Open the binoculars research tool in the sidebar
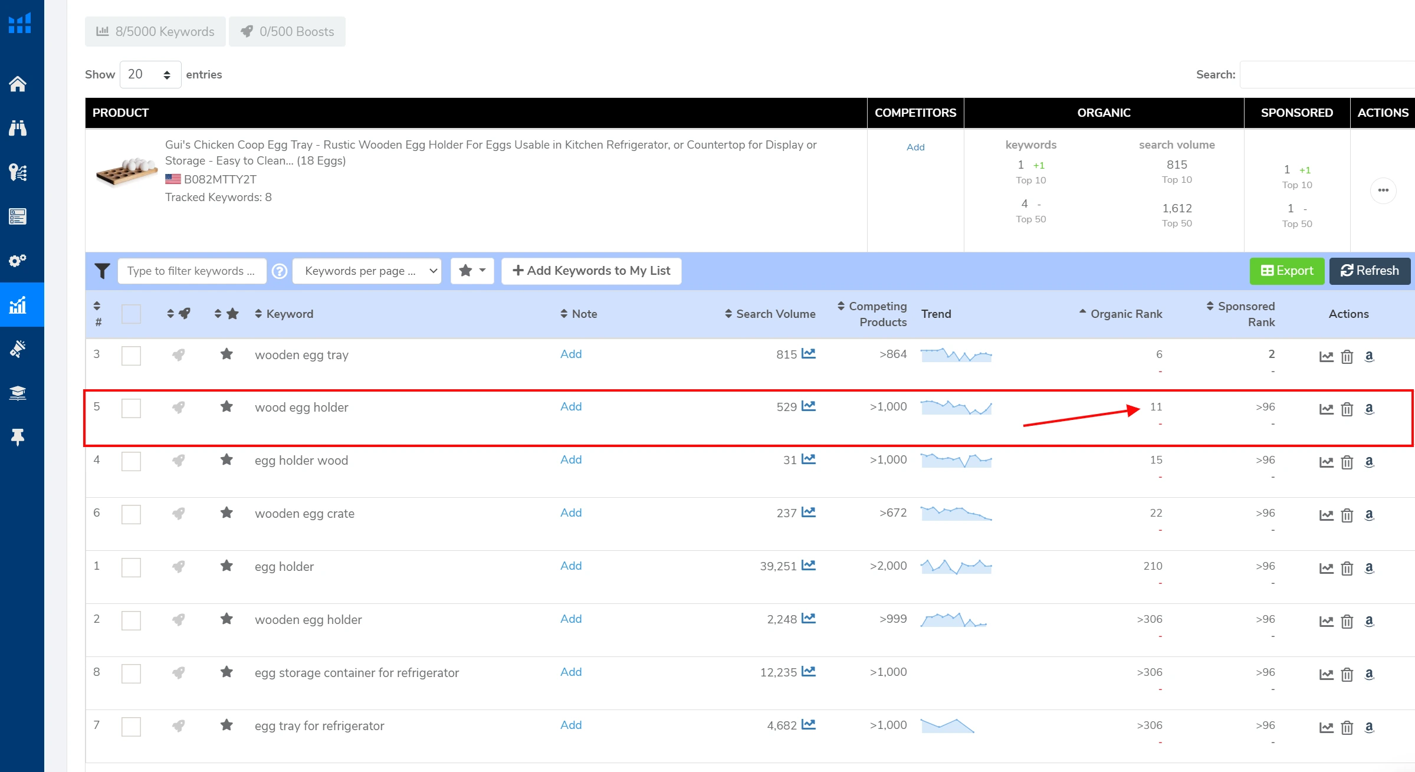Viewport: 1415px width, 772px height. pyautogui.click(x=18, y=128)
